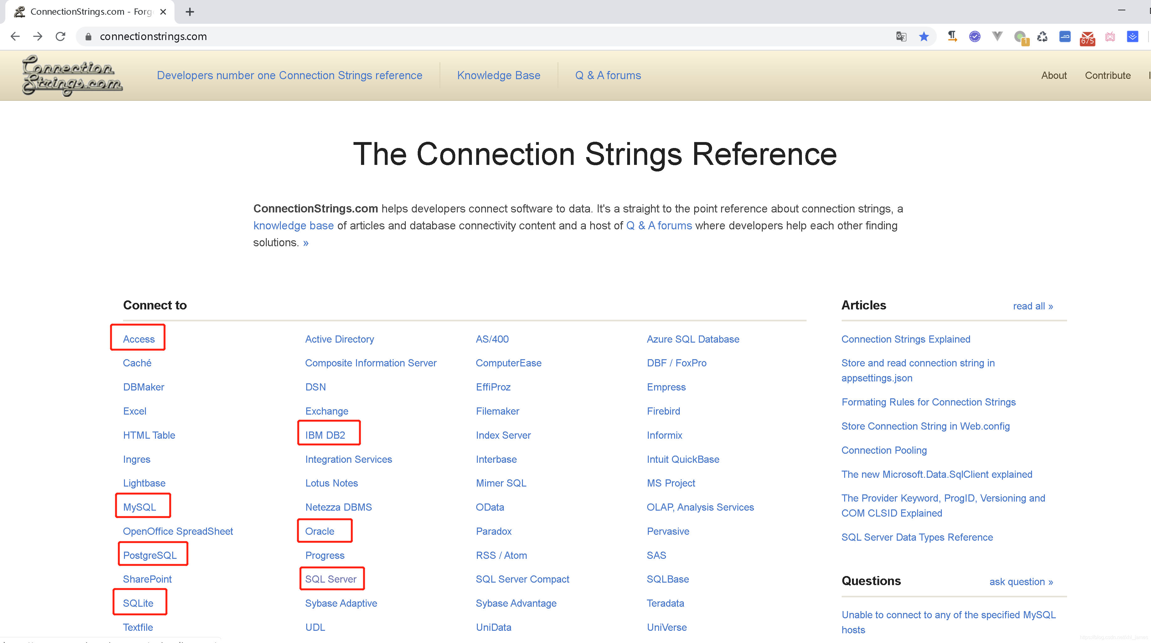Read The new Microsoft.Data.SqlClient explained
The height and width of the screenshot is (643, 1151).
pyautogui.click(x=937, y=474)
